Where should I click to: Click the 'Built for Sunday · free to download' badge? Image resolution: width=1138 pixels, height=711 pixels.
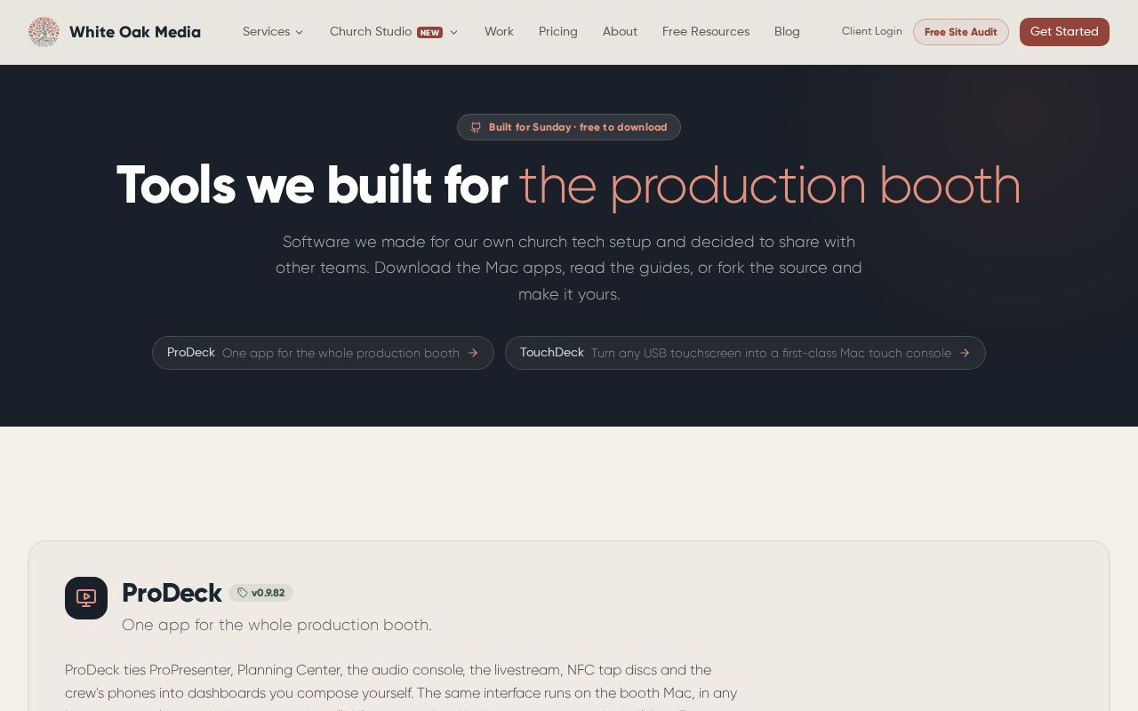point(569,127)
